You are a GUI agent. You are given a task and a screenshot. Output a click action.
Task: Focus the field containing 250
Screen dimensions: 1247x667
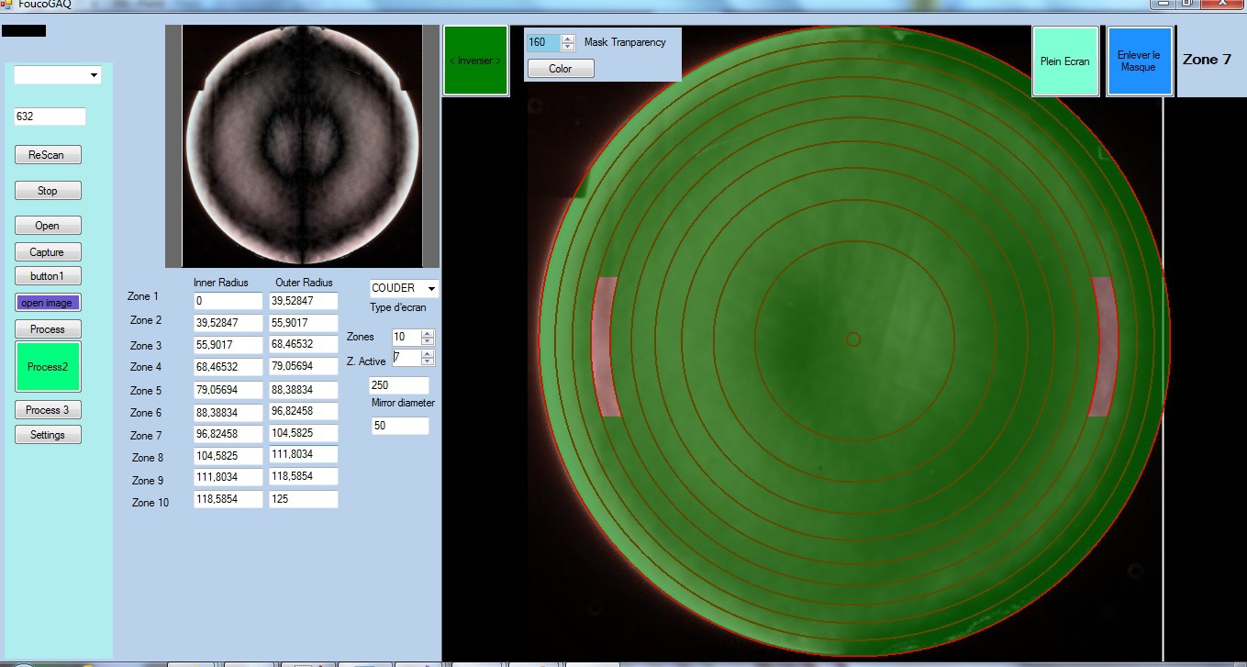point(398,385)
